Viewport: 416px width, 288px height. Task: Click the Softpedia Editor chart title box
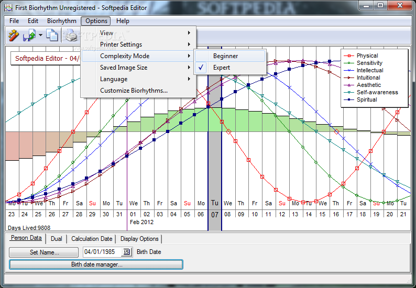point(46,58)
